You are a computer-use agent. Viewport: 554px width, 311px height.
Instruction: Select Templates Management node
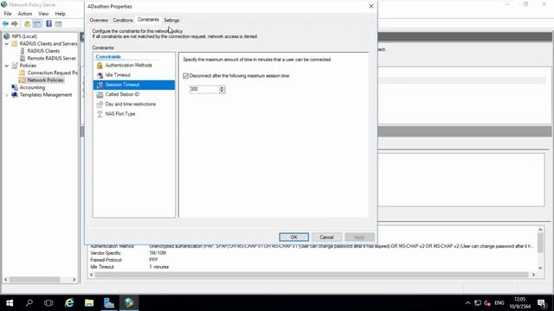46,95
